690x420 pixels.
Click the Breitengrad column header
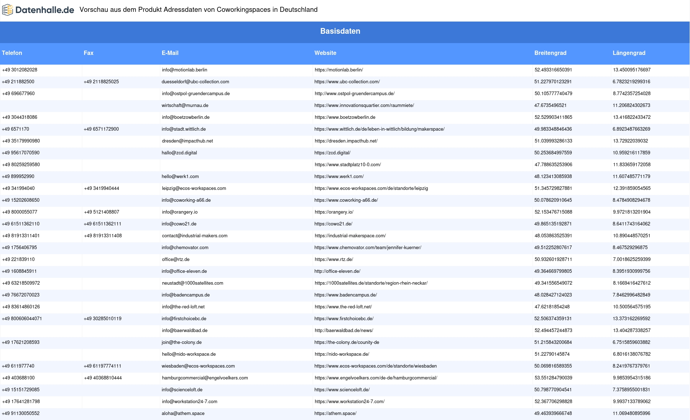(x=550, y=53)
